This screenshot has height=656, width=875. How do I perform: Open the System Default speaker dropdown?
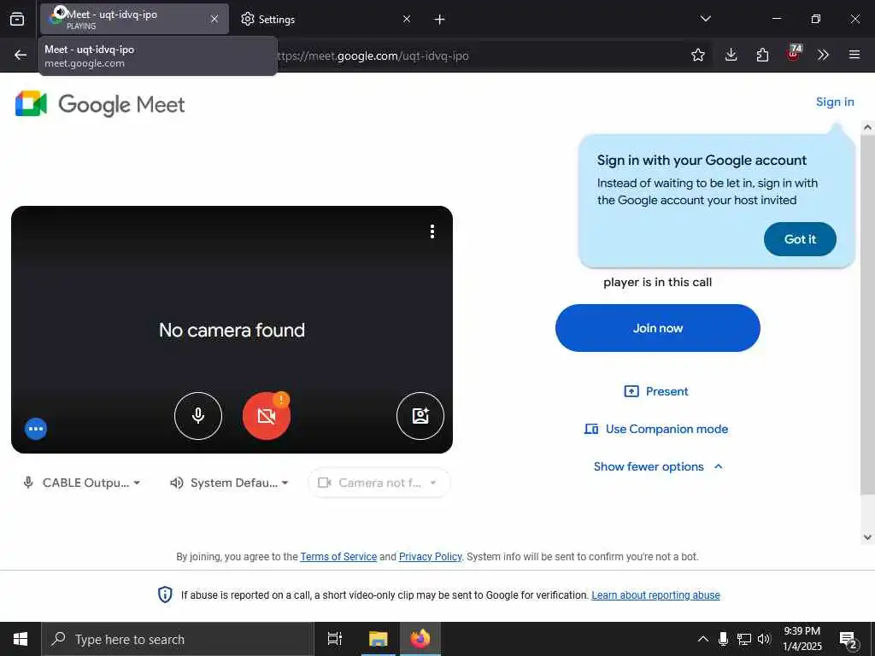(229, 483)
